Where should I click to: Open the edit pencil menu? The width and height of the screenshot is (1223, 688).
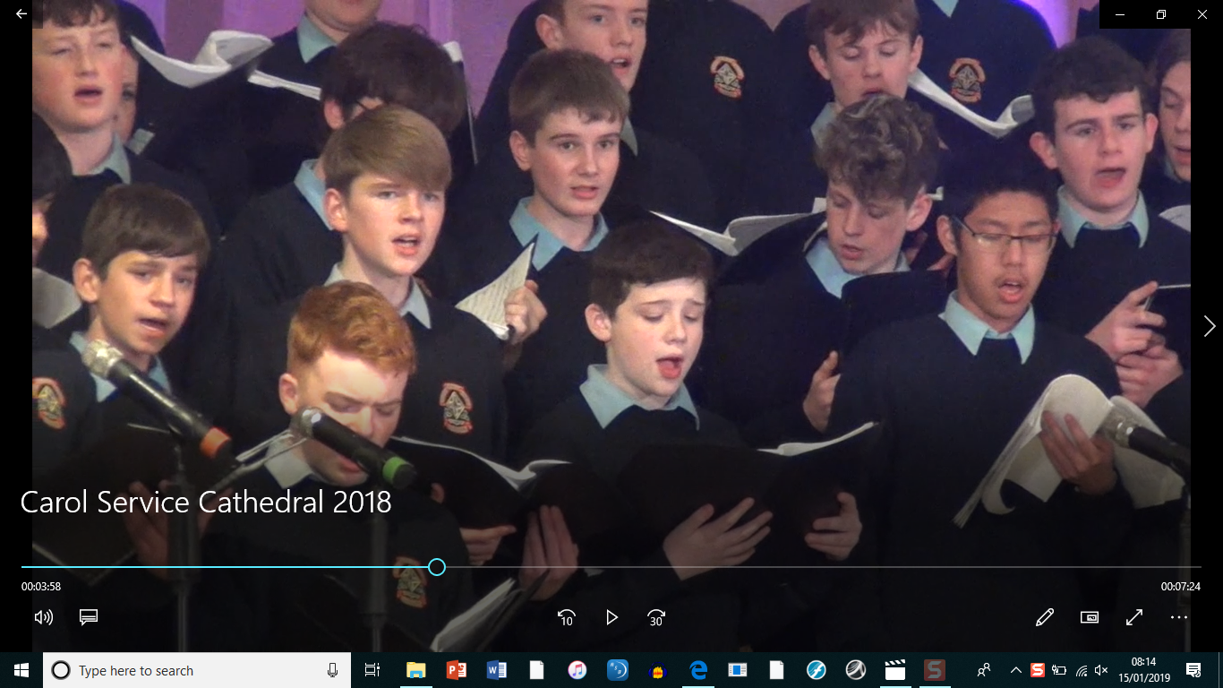pos(1044,617)
